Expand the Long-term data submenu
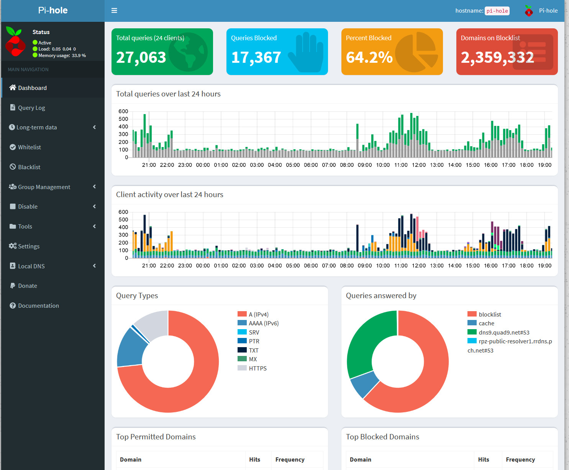Image resolution: width=569 pixels, height=470 pixels. (36, 127)
